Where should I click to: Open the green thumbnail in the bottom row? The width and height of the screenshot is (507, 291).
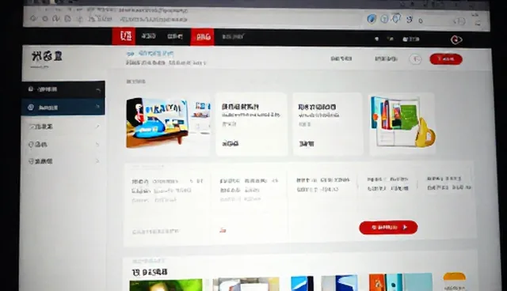tap(166, 285)
